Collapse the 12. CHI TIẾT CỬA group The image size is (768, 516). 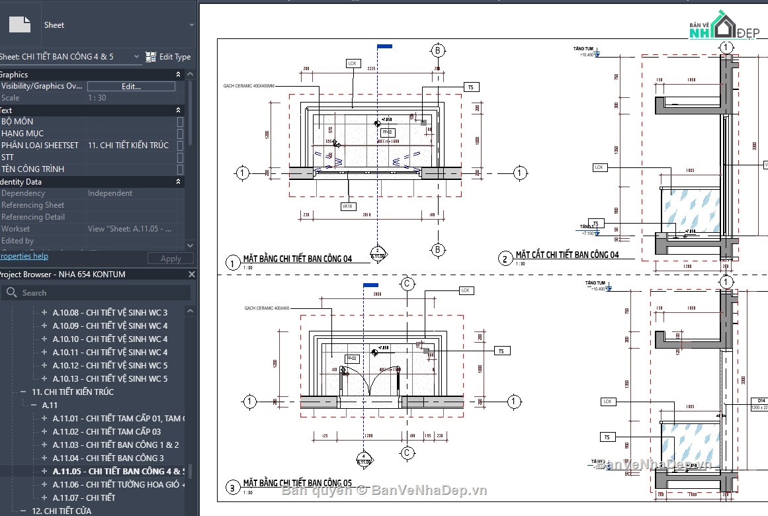[x=23, y=511]
